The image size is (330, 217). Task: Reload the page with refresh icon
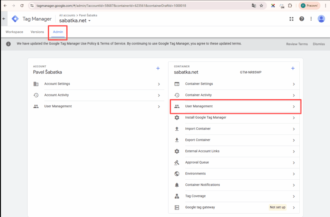22,6
